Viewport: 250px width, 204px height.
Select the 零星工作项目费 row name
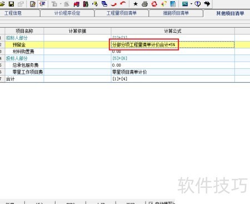point(28,72)
